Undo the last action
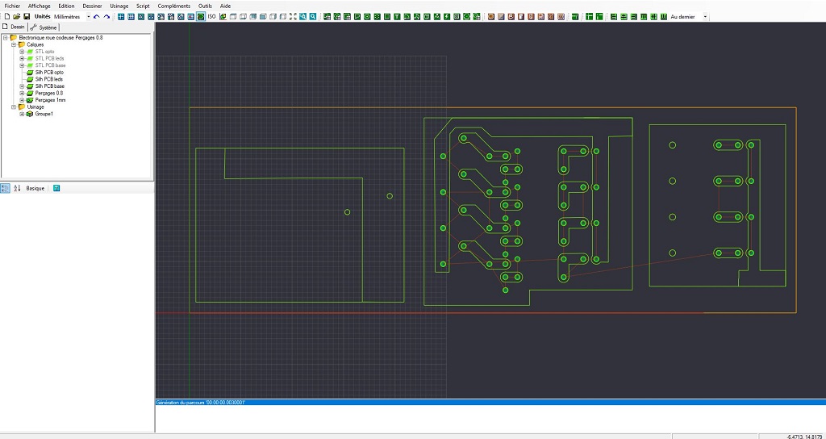The height and width of the screenshot is (439, 826). pos(97,16)
